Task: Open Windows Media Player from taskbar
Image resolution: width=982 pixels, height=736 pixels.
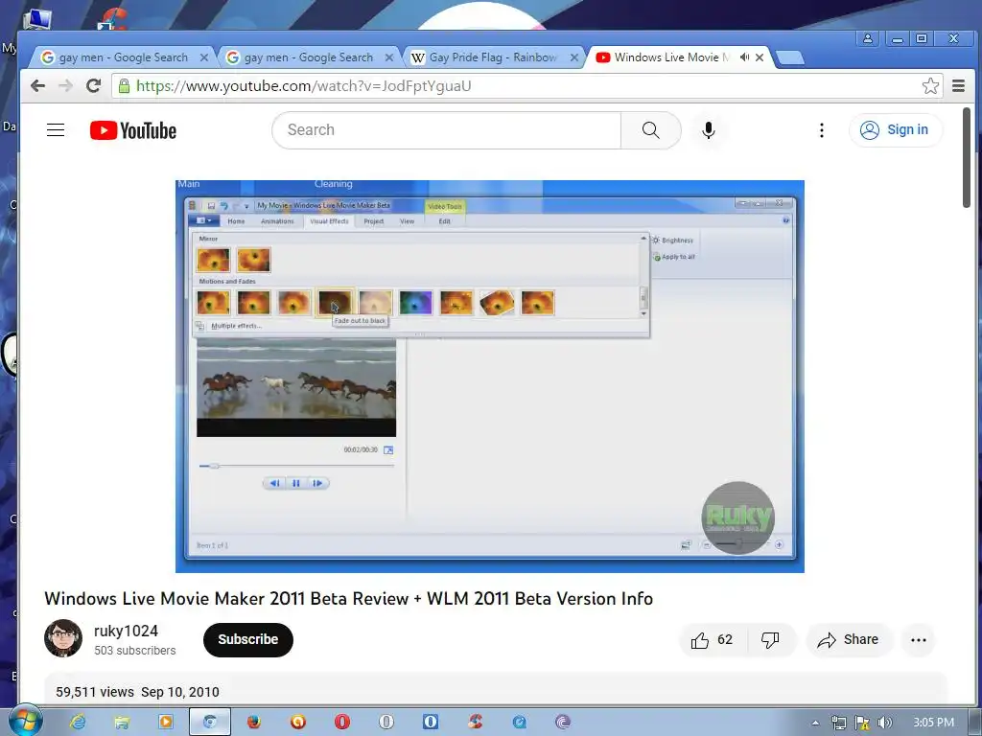Action: [x=165, y=723]
